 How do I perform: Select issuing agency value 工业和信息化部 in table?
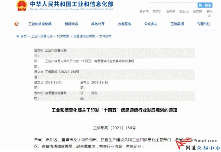(56, 50)
